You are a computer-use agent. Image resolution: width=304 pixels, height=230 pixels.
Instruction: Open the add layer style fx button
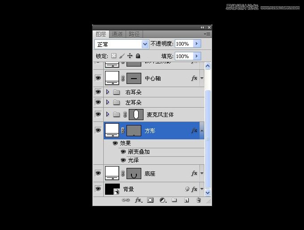(x=139, y=200)
